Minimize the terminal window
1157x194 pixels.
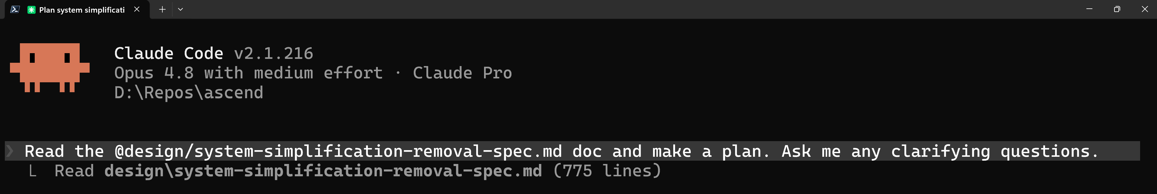point(1089,9)
